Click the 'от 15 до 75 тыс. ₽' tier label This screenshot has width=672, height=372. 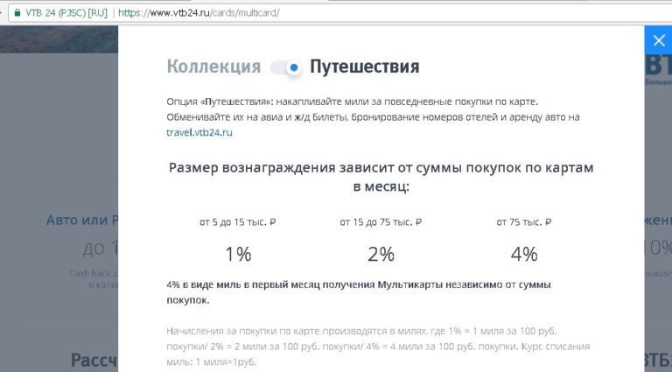(380, 222)
